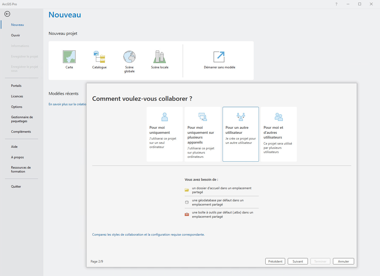Click Quitter in the sidebar
This screenshot has height=276, width=380.
(16, 187)
